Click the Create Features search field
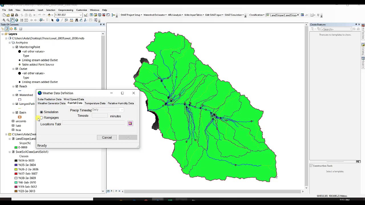Screen dimensions: 365x205 [336, 29]
